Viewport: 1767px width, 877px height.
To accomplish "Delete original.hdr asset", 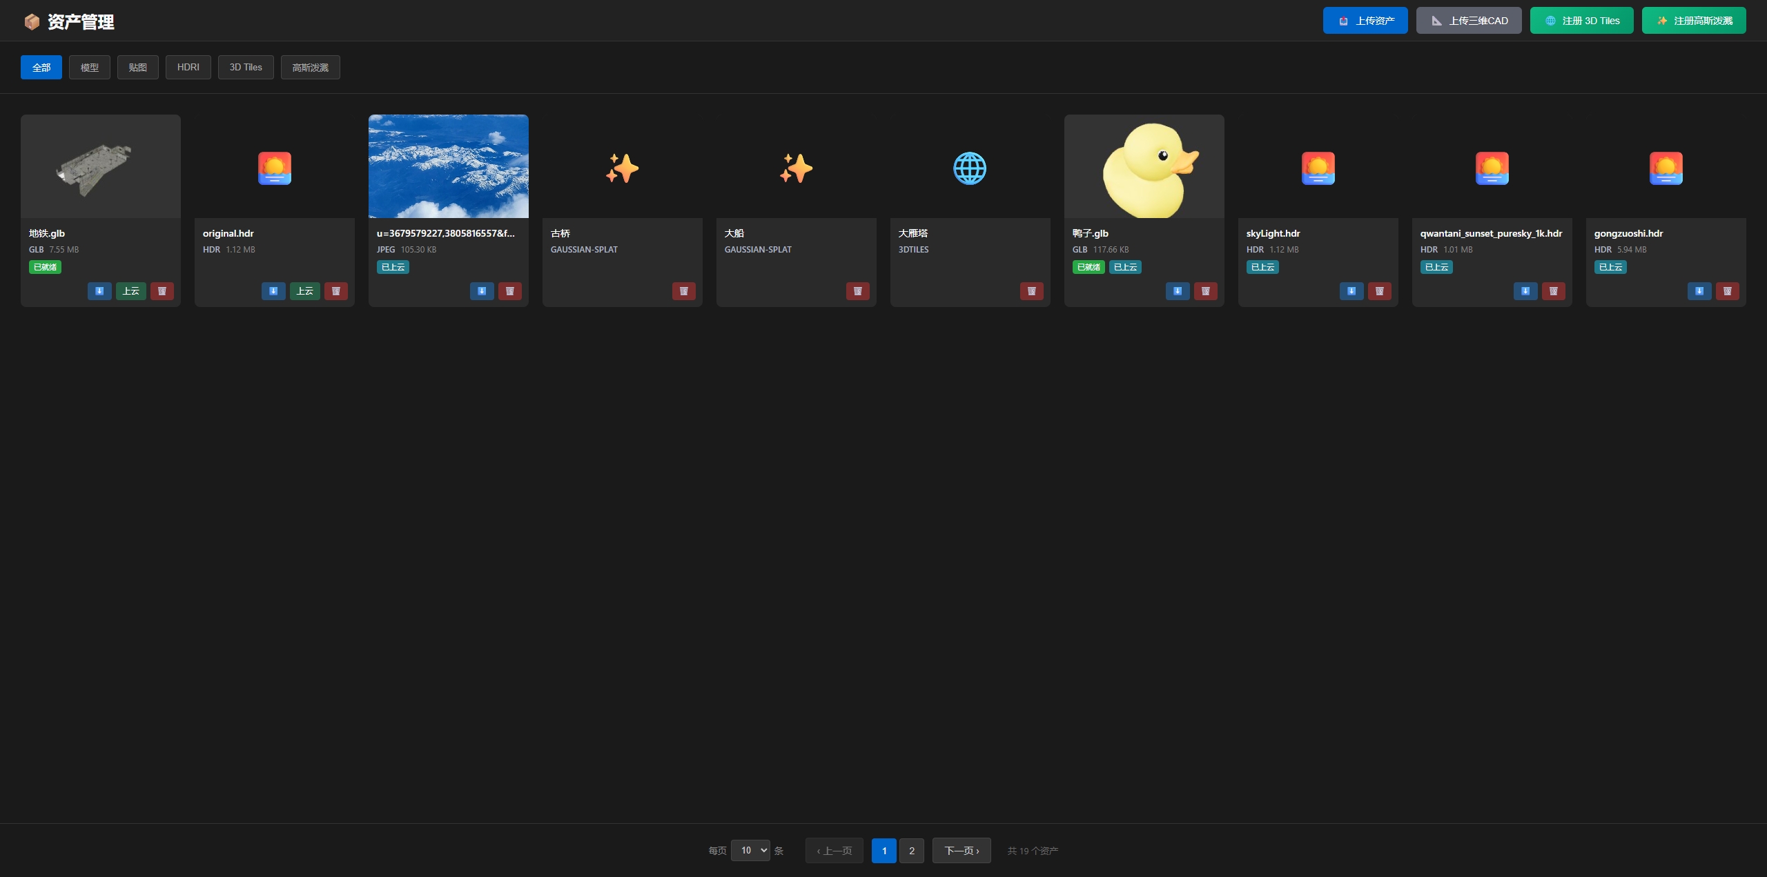I will click(x=336, y=291).
